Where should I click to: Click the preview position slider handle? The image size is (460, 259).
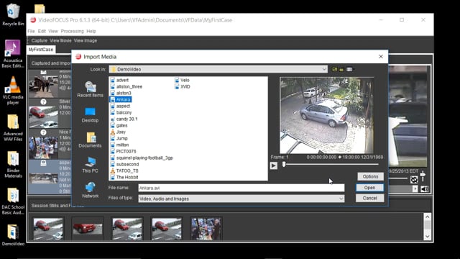(x=284, y=164)
